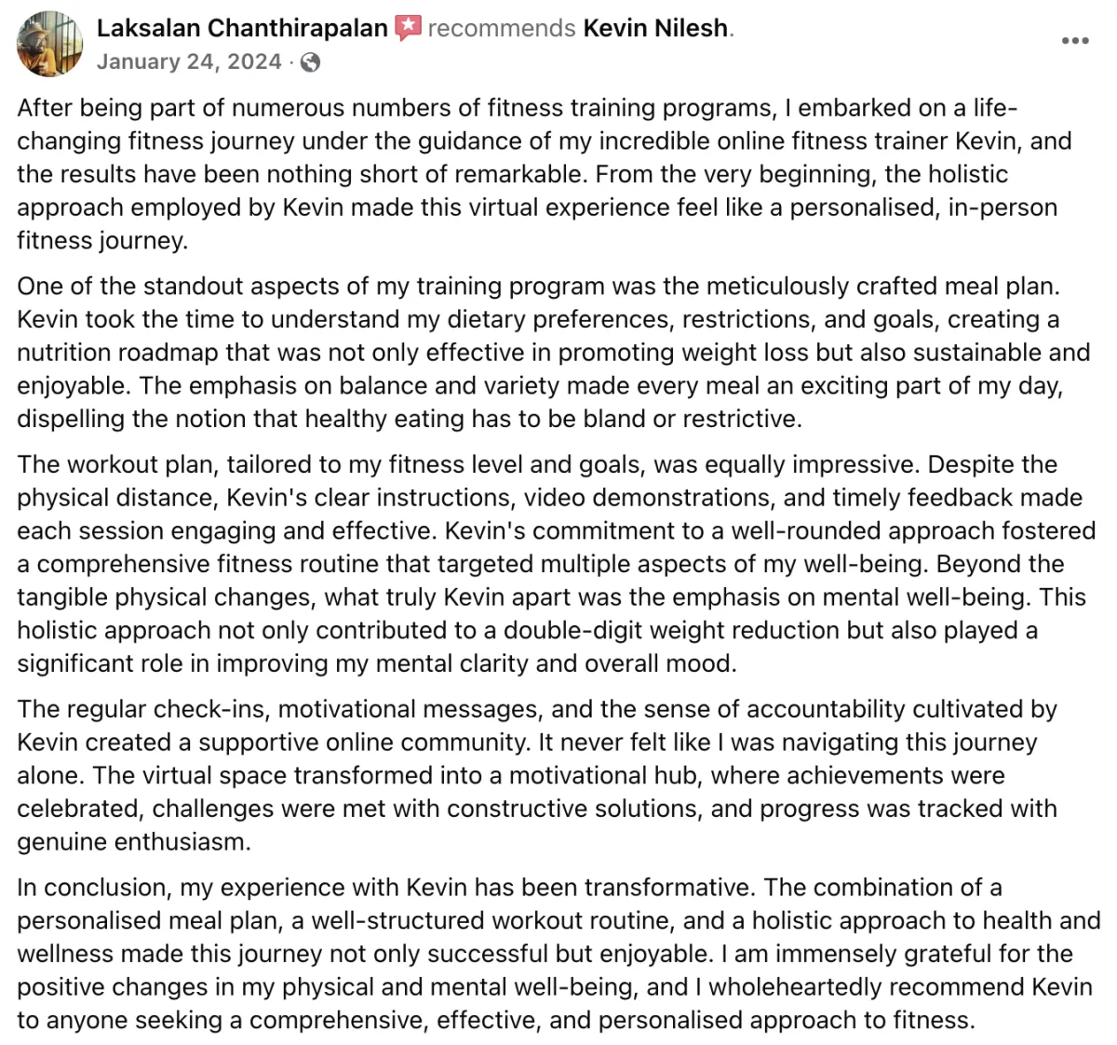Open Laksalan Chanthirapalan's profile name link

pyautogui.click(x=242, y=28)
